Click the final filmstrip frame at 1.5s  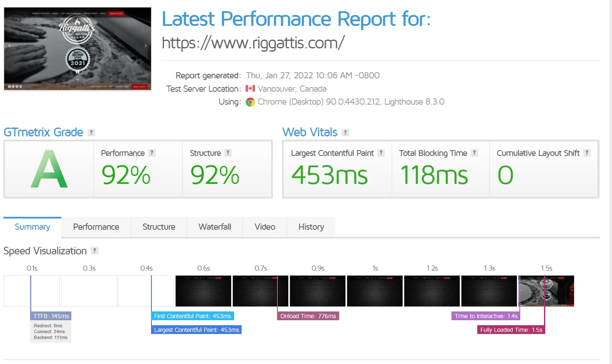tap(546, 291)
